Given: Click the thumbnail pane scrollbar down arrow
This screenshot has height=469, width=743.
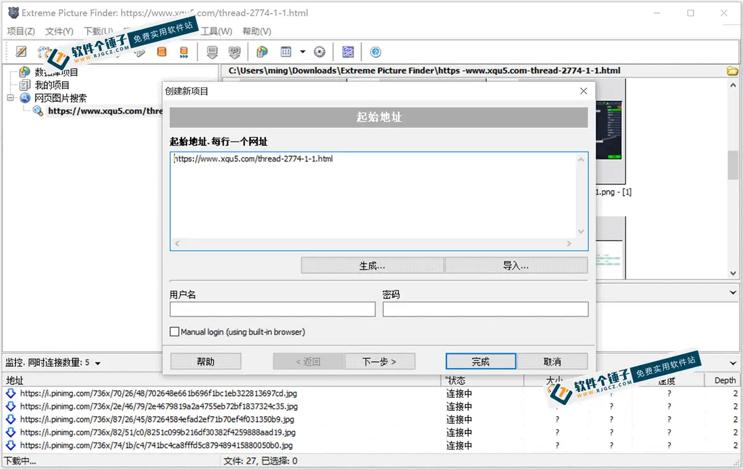Looking at the screenshot, I should [x=733, y=273].
